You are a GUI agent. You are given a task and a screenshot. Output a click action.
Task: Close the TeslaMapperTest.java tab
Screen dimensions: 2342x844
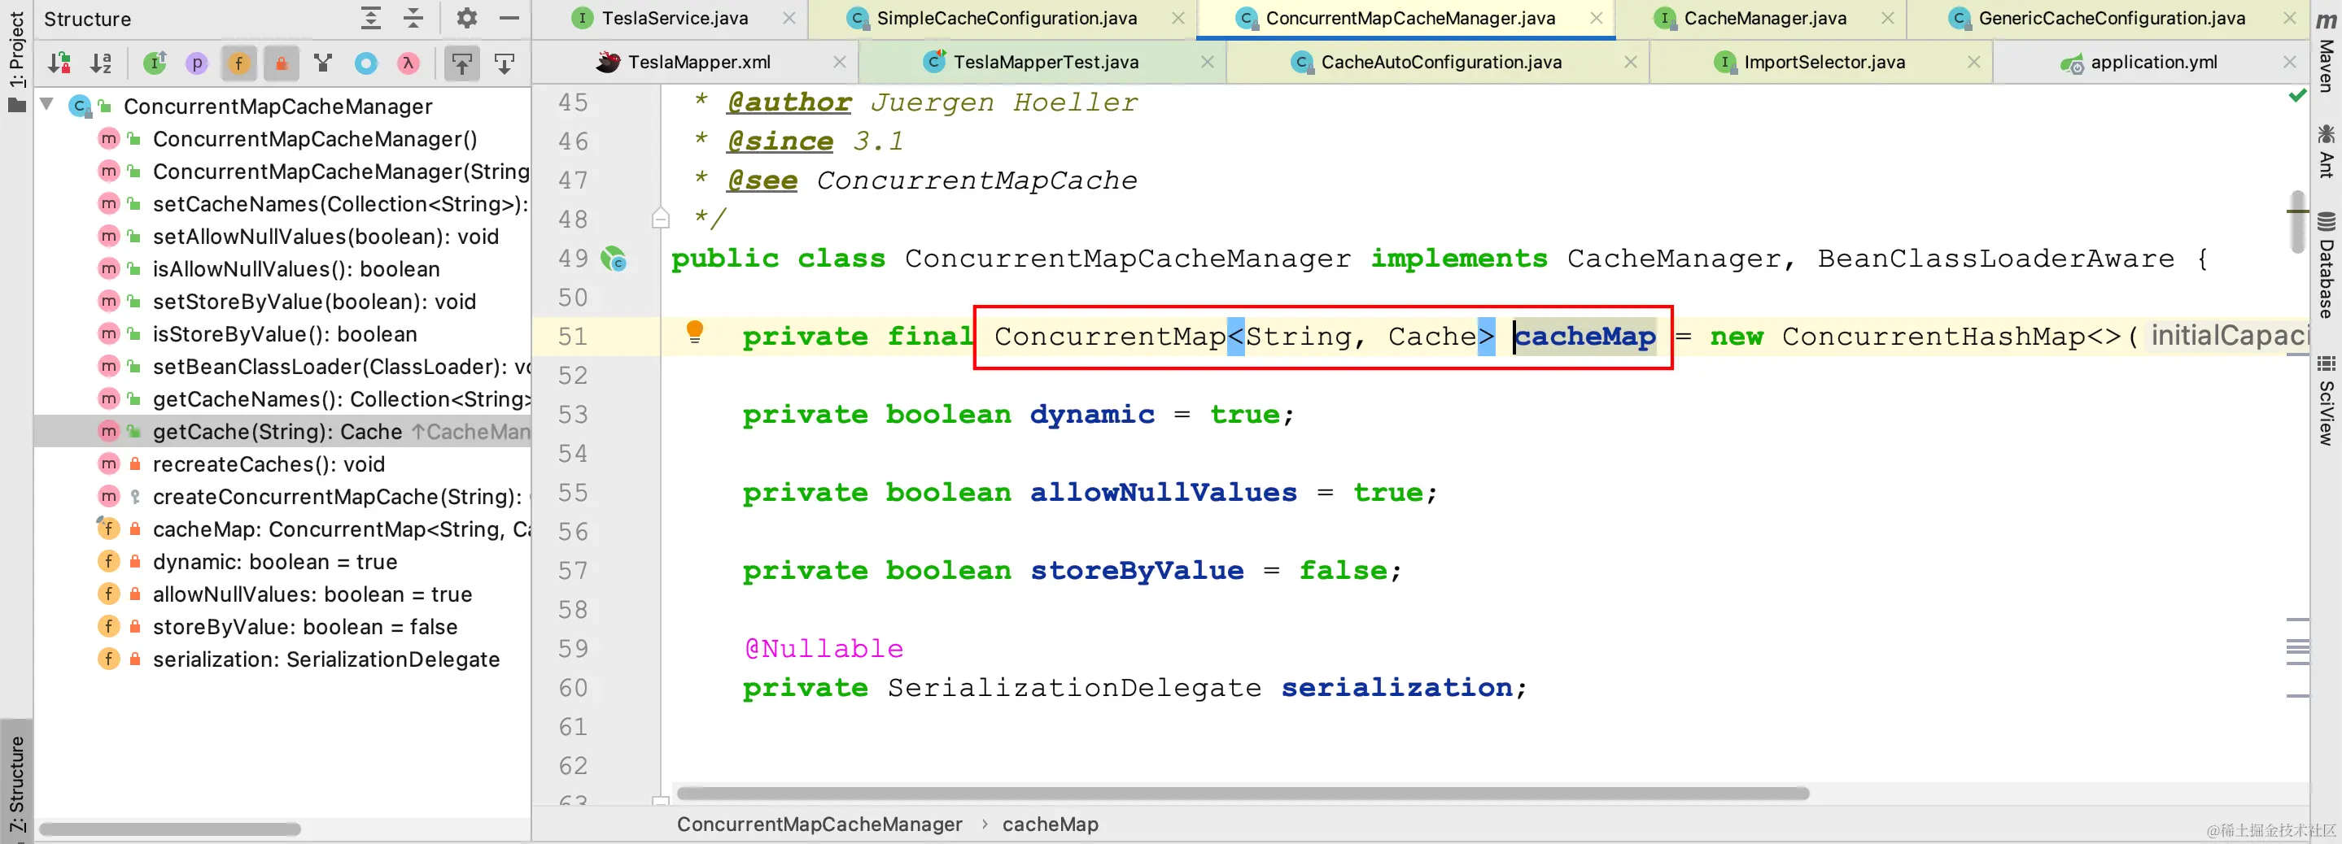tap(1208, 62)
